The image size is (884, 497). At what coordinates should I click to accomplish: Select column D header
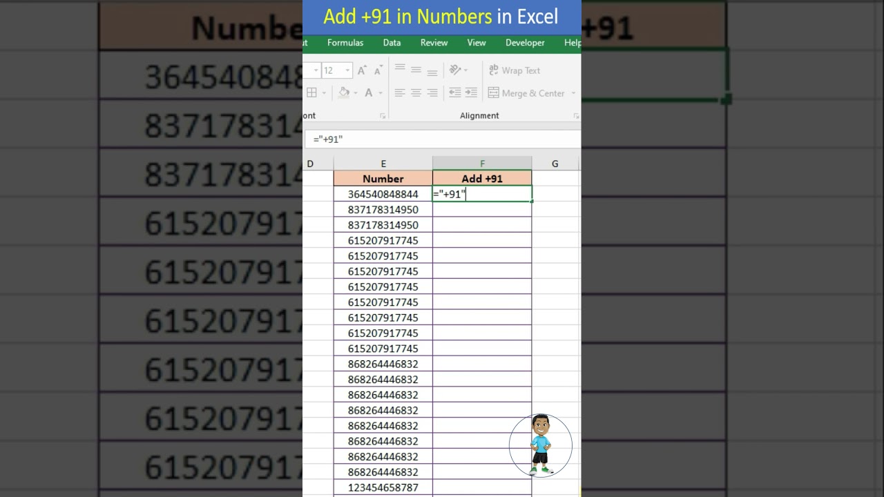(x=318, y=164)
